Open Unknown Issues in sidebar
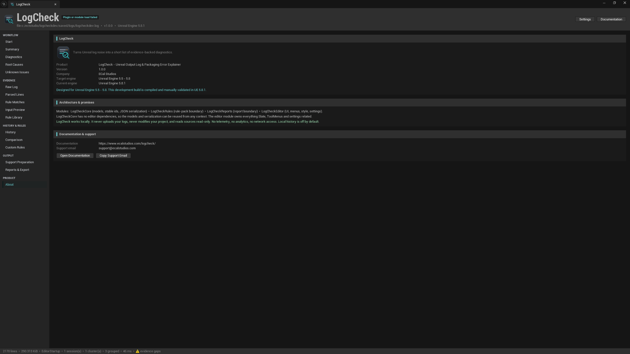The height and width of the screenshot is (354, 630). pos(25,73)
